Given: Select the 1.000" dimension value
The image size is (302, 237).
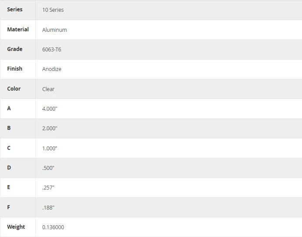Looking at the screenshot, I should pos(50,149).
